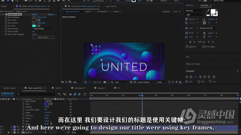This screenshot has width=241, height=135.
Task: Enable Frame Blending timeline switch
Action: (x=75, y=94)
